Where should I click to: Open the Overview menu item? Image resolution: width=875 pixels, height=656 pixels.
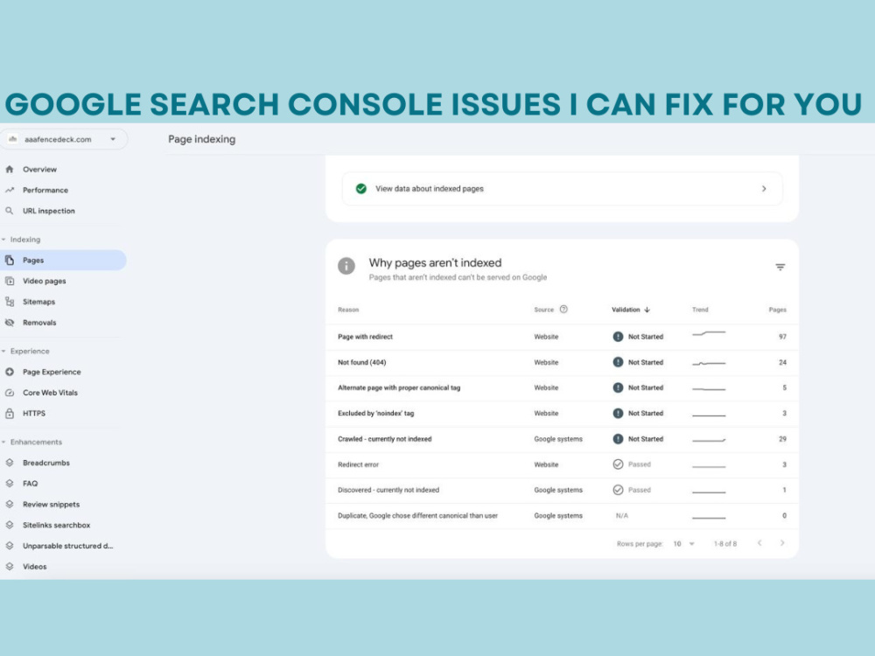[x=39, y=169]
